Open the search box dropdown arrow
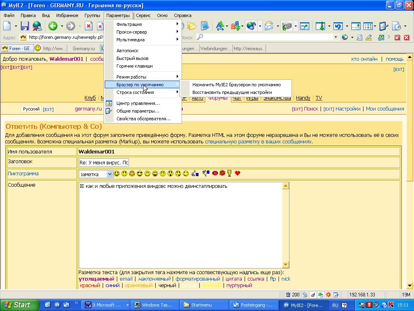This screenshot has height=311, width=414. [x=336, y=37]
